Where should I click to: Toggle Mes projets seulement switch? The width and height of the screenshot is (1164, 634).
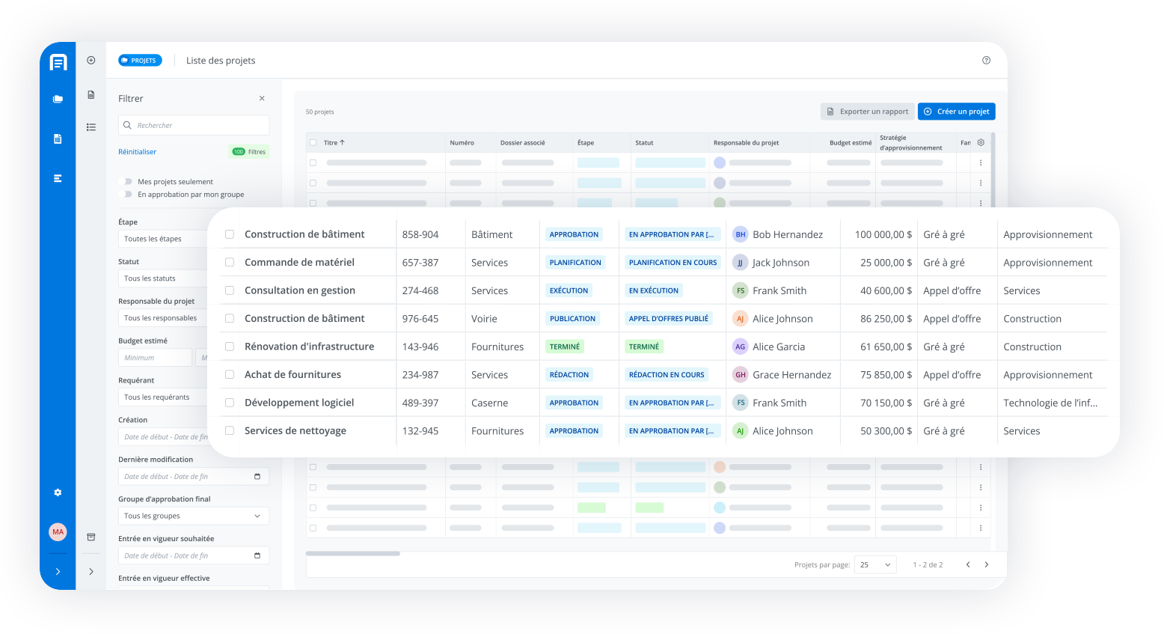point(126,182)
